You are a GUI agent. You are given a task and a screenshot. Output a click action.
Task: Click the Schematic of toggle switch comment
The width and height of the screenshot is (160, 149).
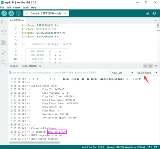tap(52, 44)
